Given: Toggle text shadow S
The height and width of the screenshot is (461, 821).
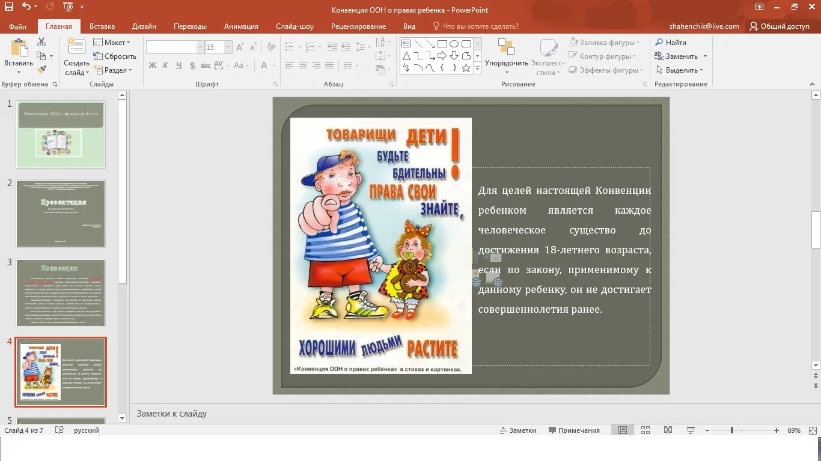Looking at the screenshot, I should (192, 65).
